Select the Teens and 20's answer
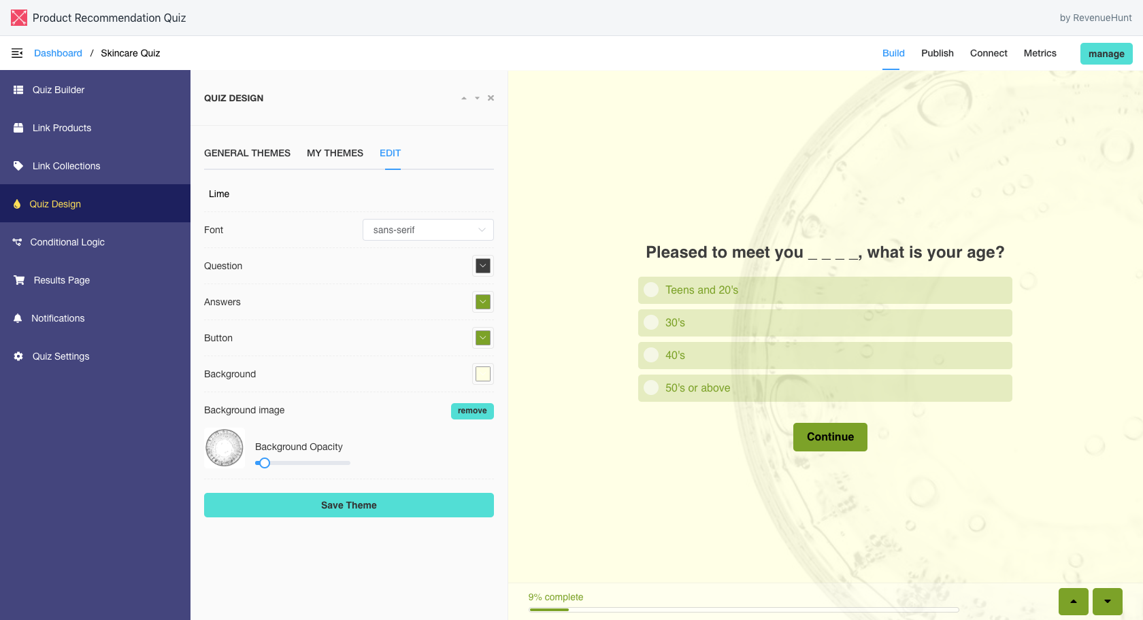1143x620 pixels. [825, 290]
